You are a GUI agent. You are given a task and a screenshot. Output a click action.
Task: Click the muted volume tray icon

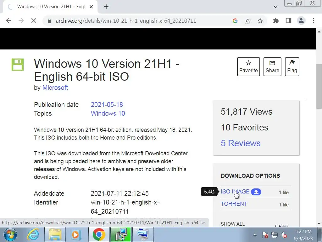(284, 235)
